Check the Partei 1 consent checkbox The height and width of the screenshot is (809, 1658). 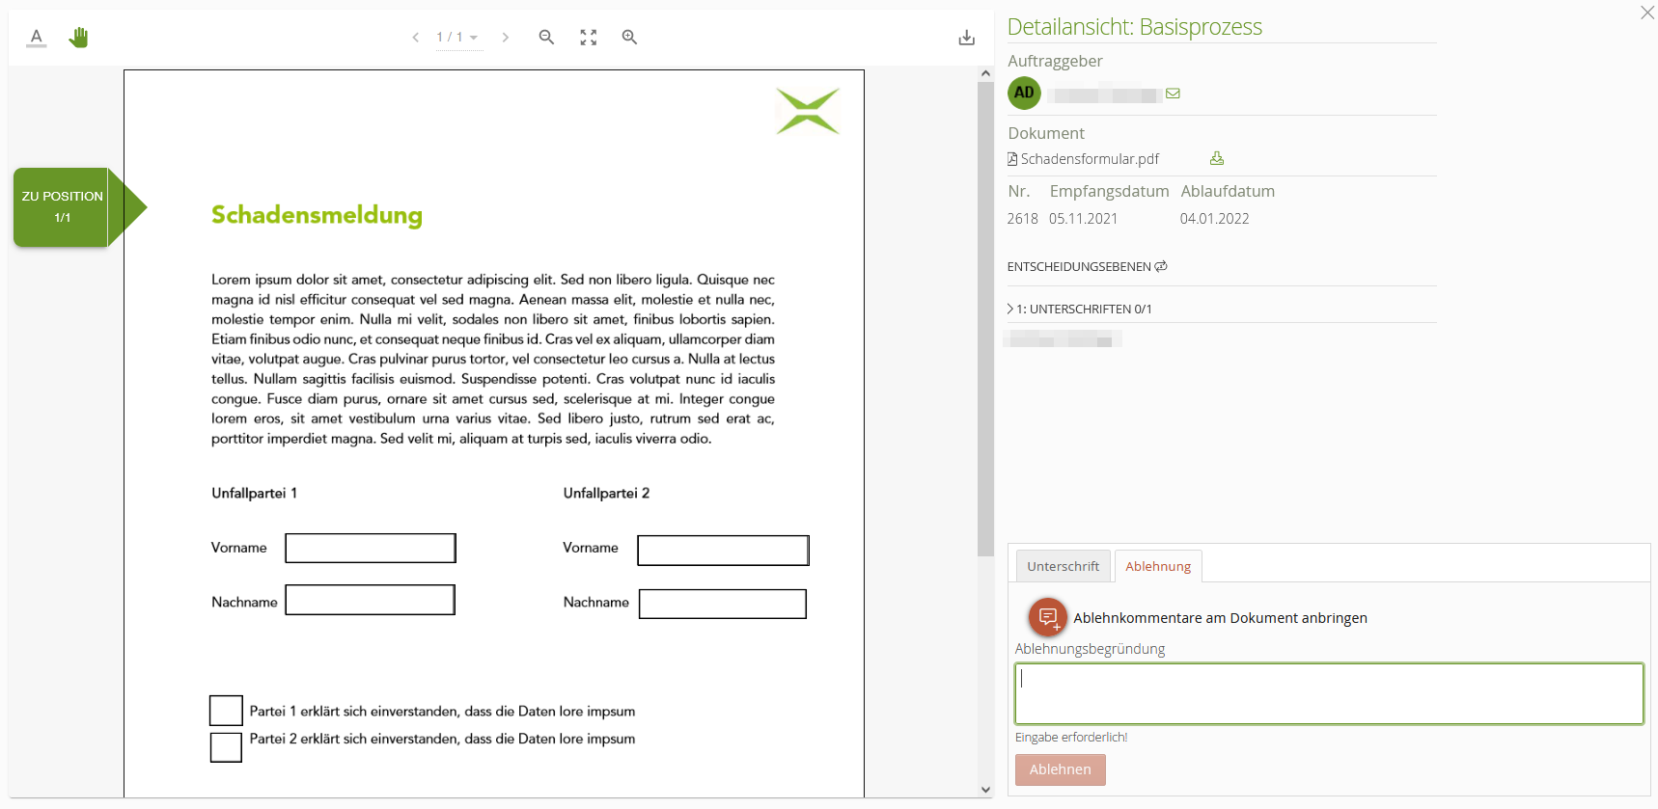coord(226,711)
